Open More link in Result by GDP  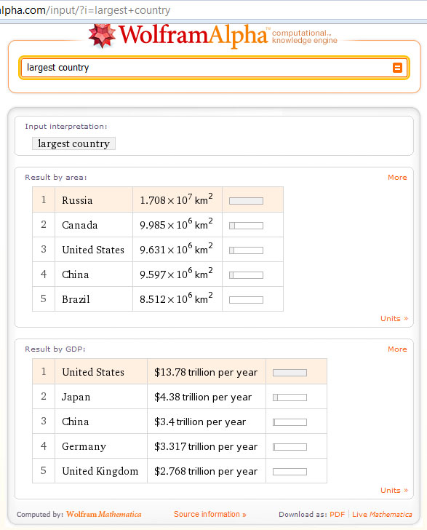pos(397,349)
